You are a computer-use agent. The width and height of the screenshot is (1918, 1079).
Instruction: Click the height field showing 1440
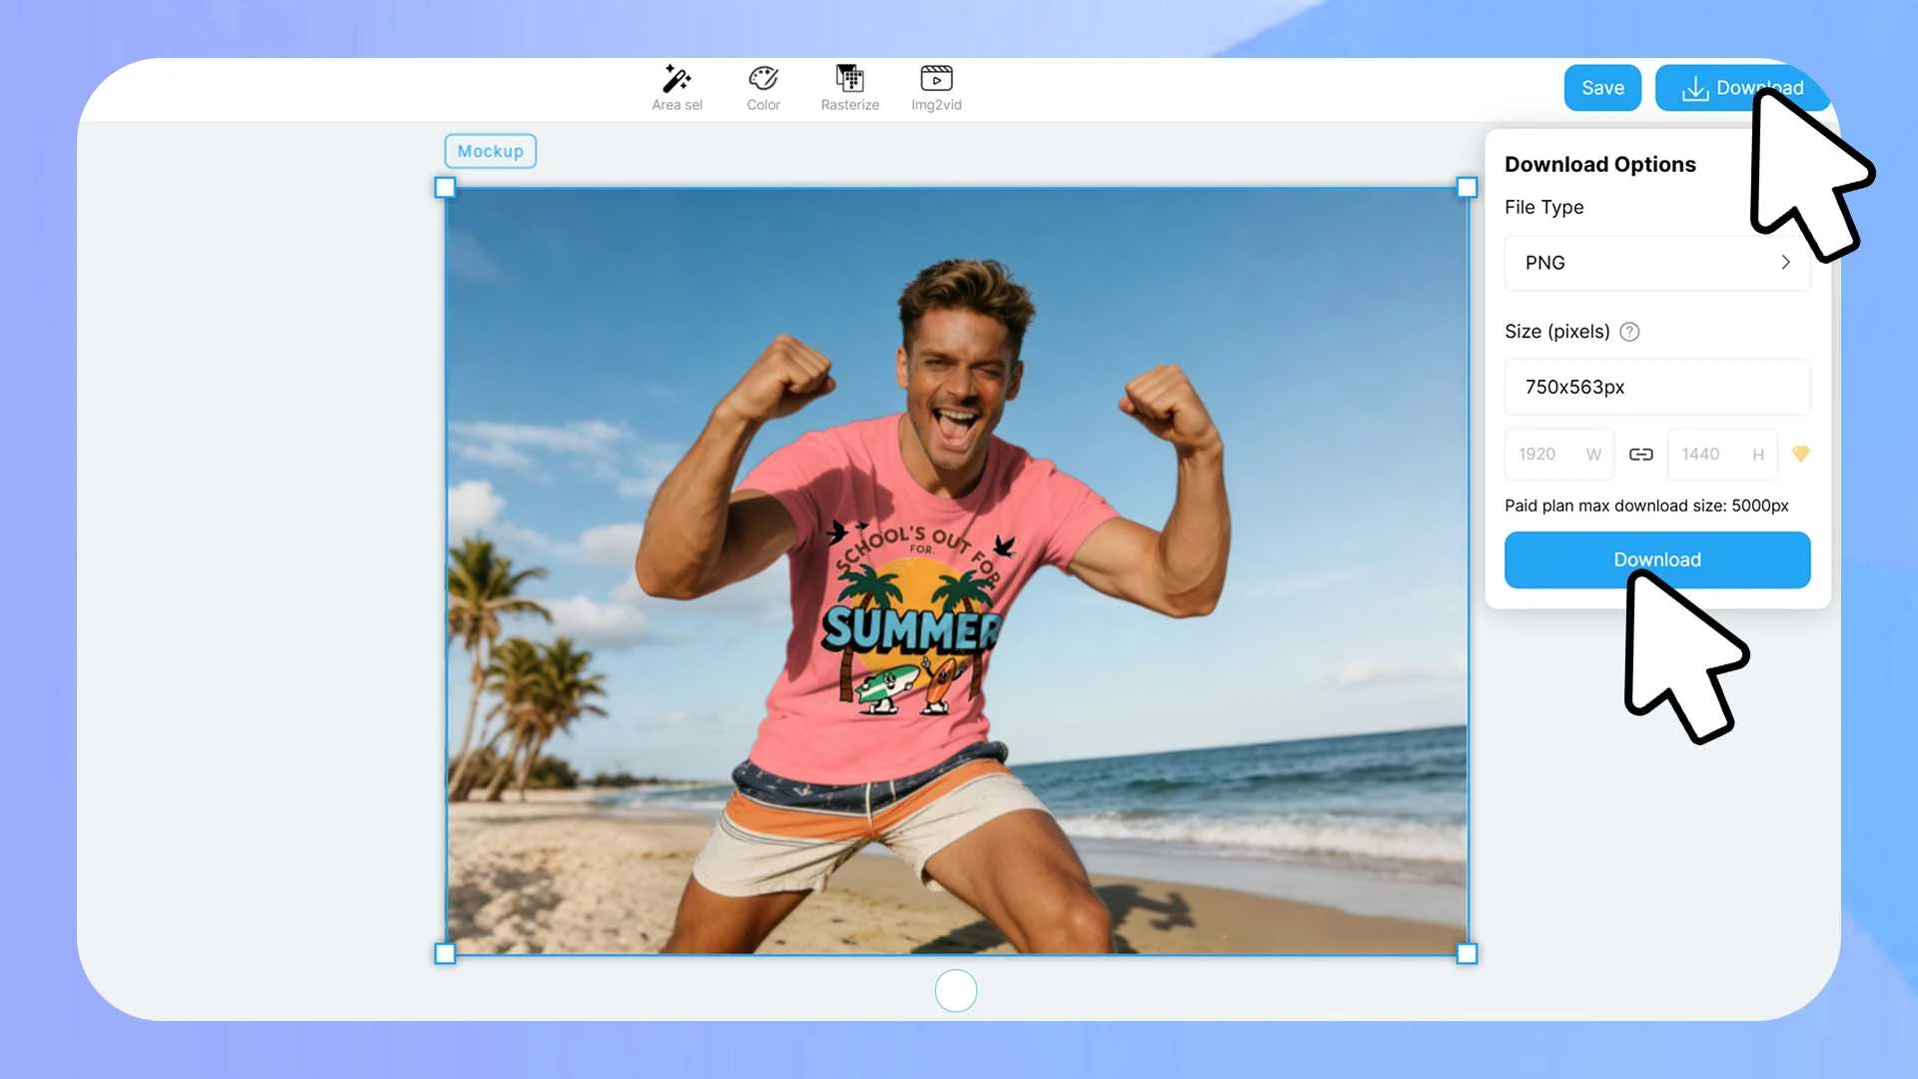click(x=1722, y=455)
